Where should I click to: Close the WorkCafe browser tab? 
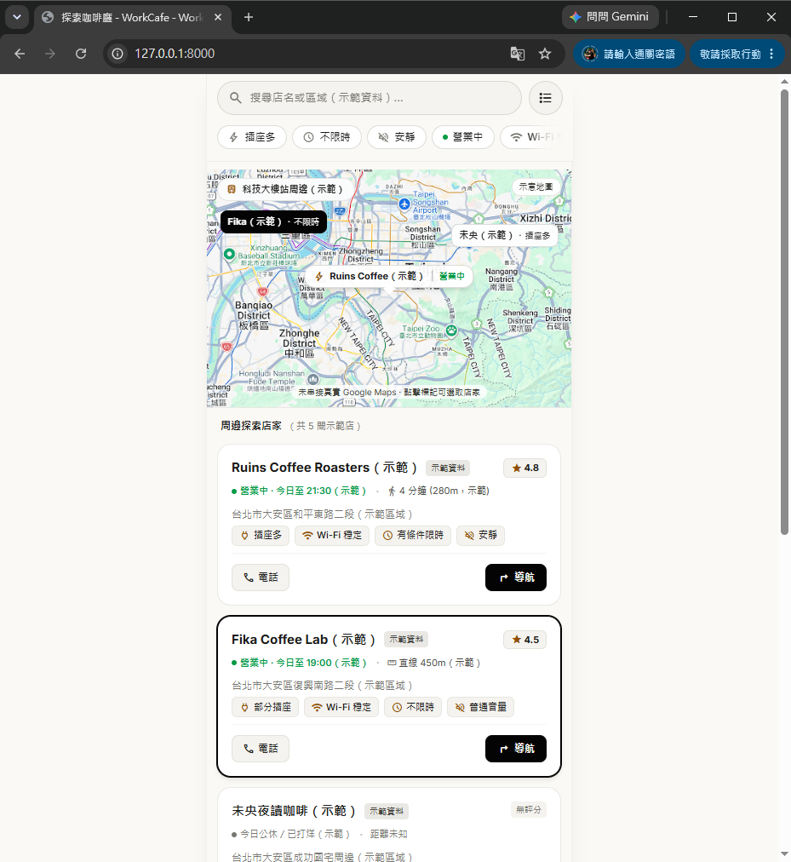(218, 18)
